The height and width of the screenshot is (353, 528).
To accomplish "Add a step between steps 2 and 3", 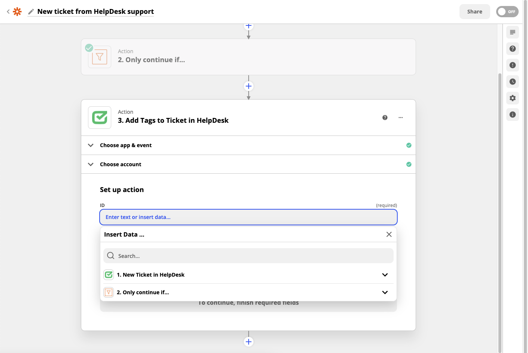I will pyautogui.click(x=249, y=86).
